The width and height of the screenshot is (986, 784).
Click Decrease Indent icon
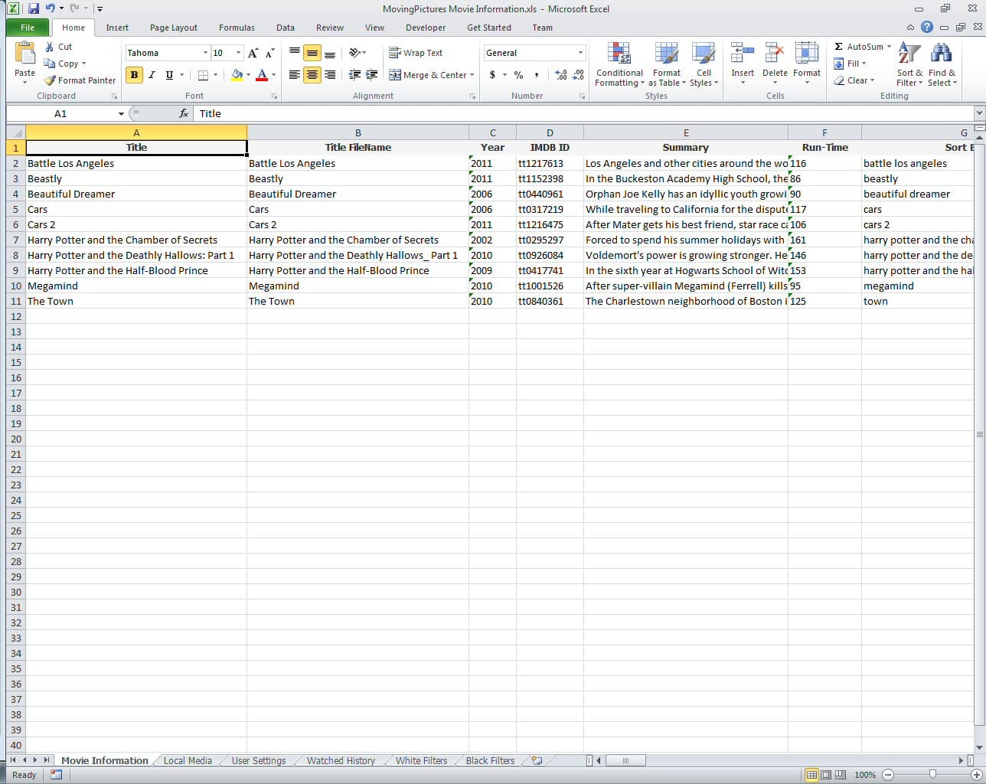click(354, 75)
